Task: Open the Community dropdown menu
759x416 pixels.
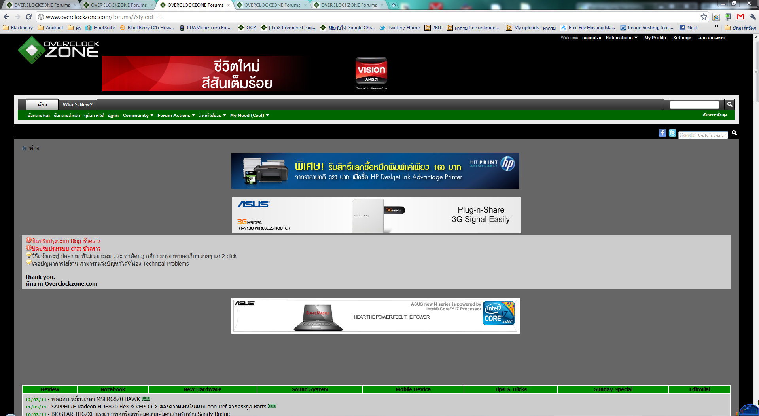Action: [138, 116]
